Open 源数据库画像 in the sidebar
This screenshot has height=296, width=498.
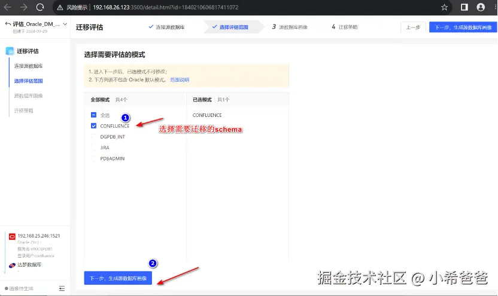click(28, 95)
